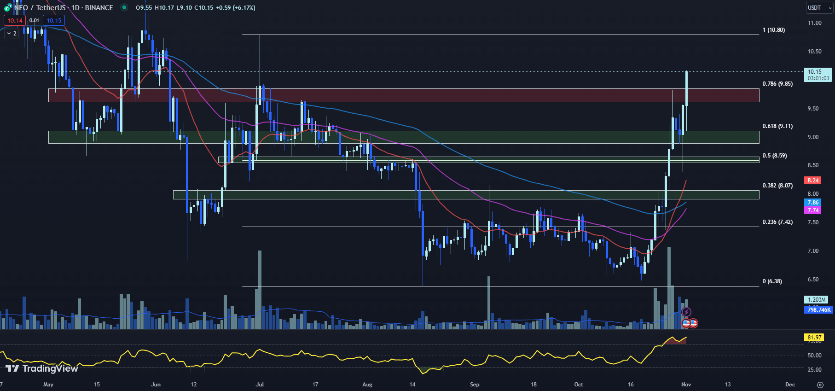Click the red resistance zone rectangle near 9.85
The image size is (835, 391).
tap(404, 95)
